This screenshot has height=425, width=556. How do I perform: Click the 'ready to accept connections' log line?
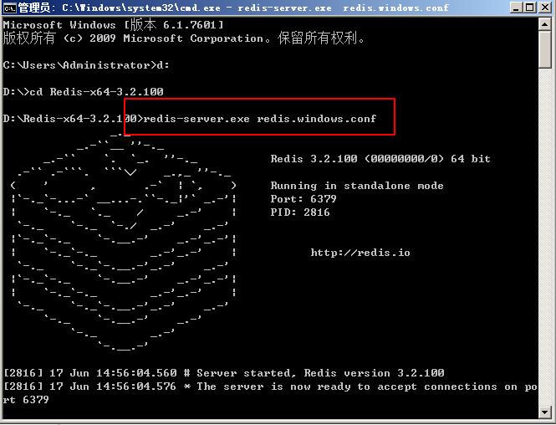[270, 387]
